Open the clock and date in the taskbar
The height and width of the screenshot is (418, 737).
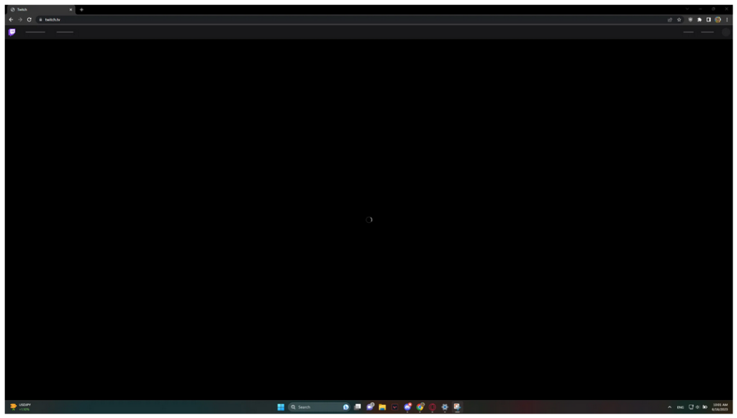click(x=720, y=407)
